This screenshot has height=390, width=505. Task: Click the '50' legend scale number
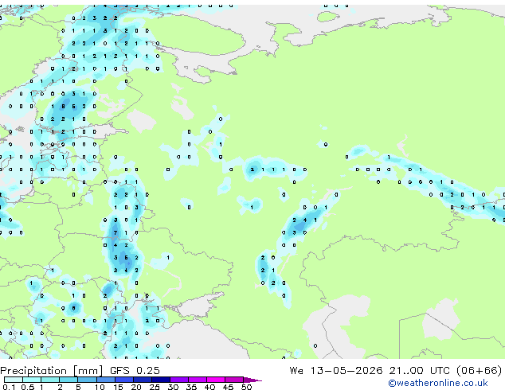pos(246,387)
